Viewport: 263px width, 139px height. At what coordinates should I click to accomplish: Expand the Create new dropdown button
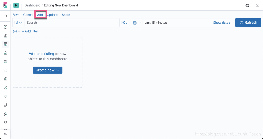tap(47, 70)
